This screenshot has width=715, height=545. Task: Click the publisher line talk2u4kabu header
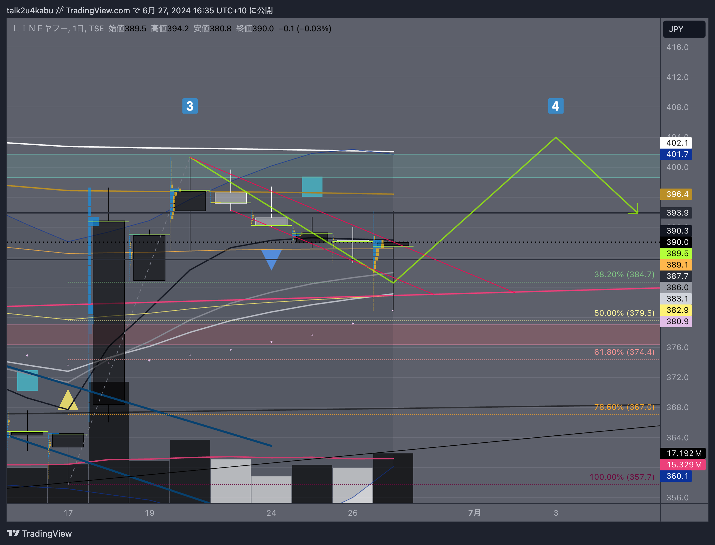click(x=140, y=10)
